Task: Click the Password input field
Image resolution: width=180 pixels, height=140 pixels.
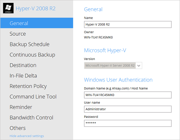Action: click(128, 123)
